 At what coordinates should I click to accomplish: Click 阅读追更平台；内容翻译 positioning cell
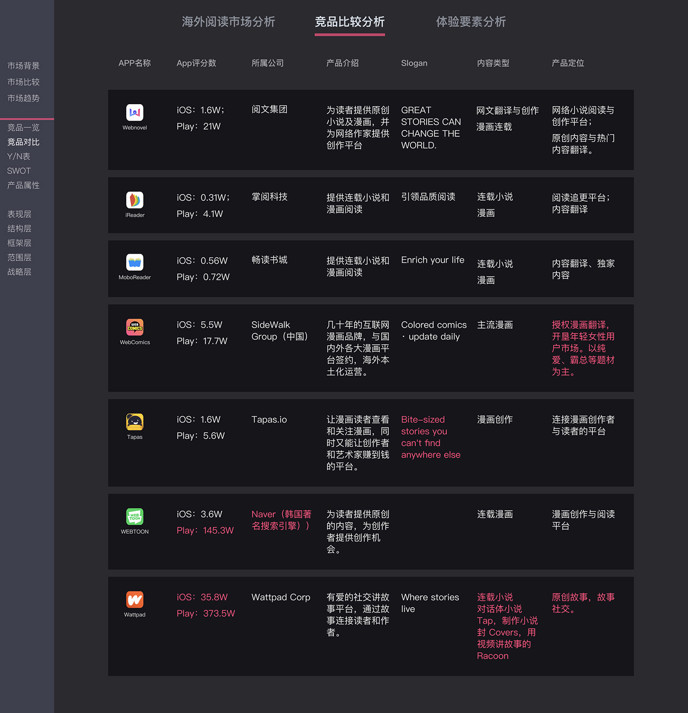(581, 204)
